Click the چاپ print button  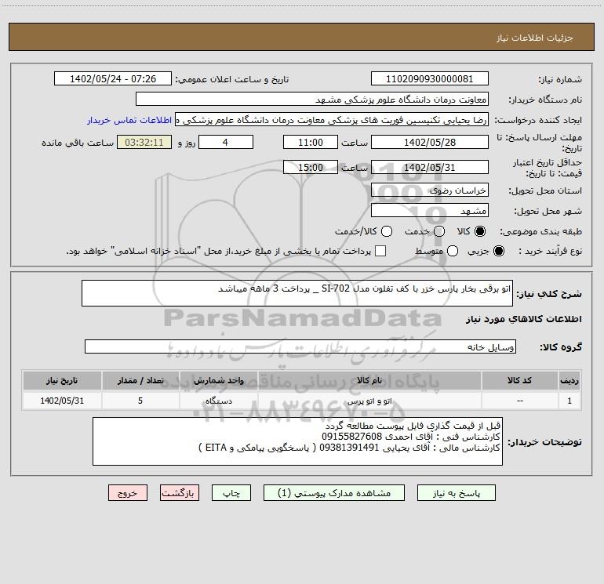231,493
